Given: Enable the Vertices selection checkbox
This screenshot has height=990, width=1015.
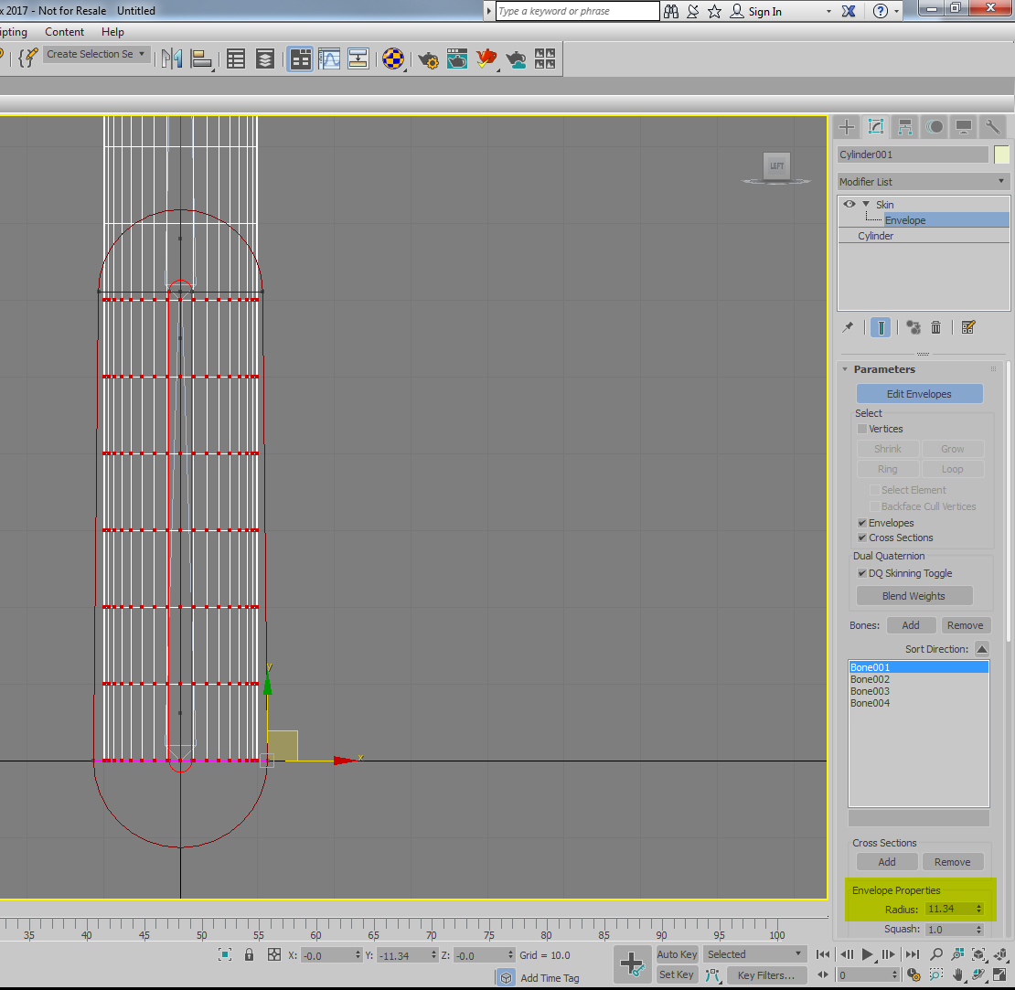Looking at the screenshot, I should click(x=861, y=428).
